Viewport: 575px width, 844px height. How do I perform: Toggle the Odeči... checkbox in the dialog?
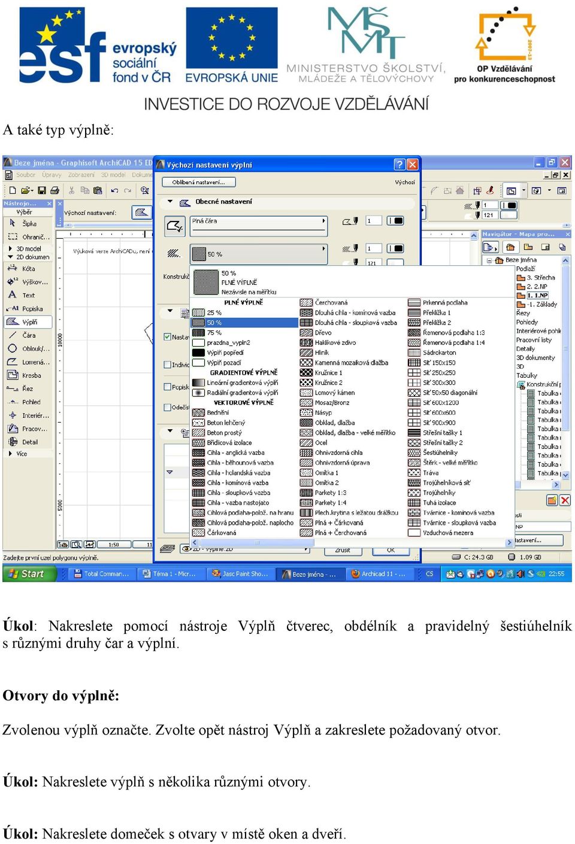[168, 407]
